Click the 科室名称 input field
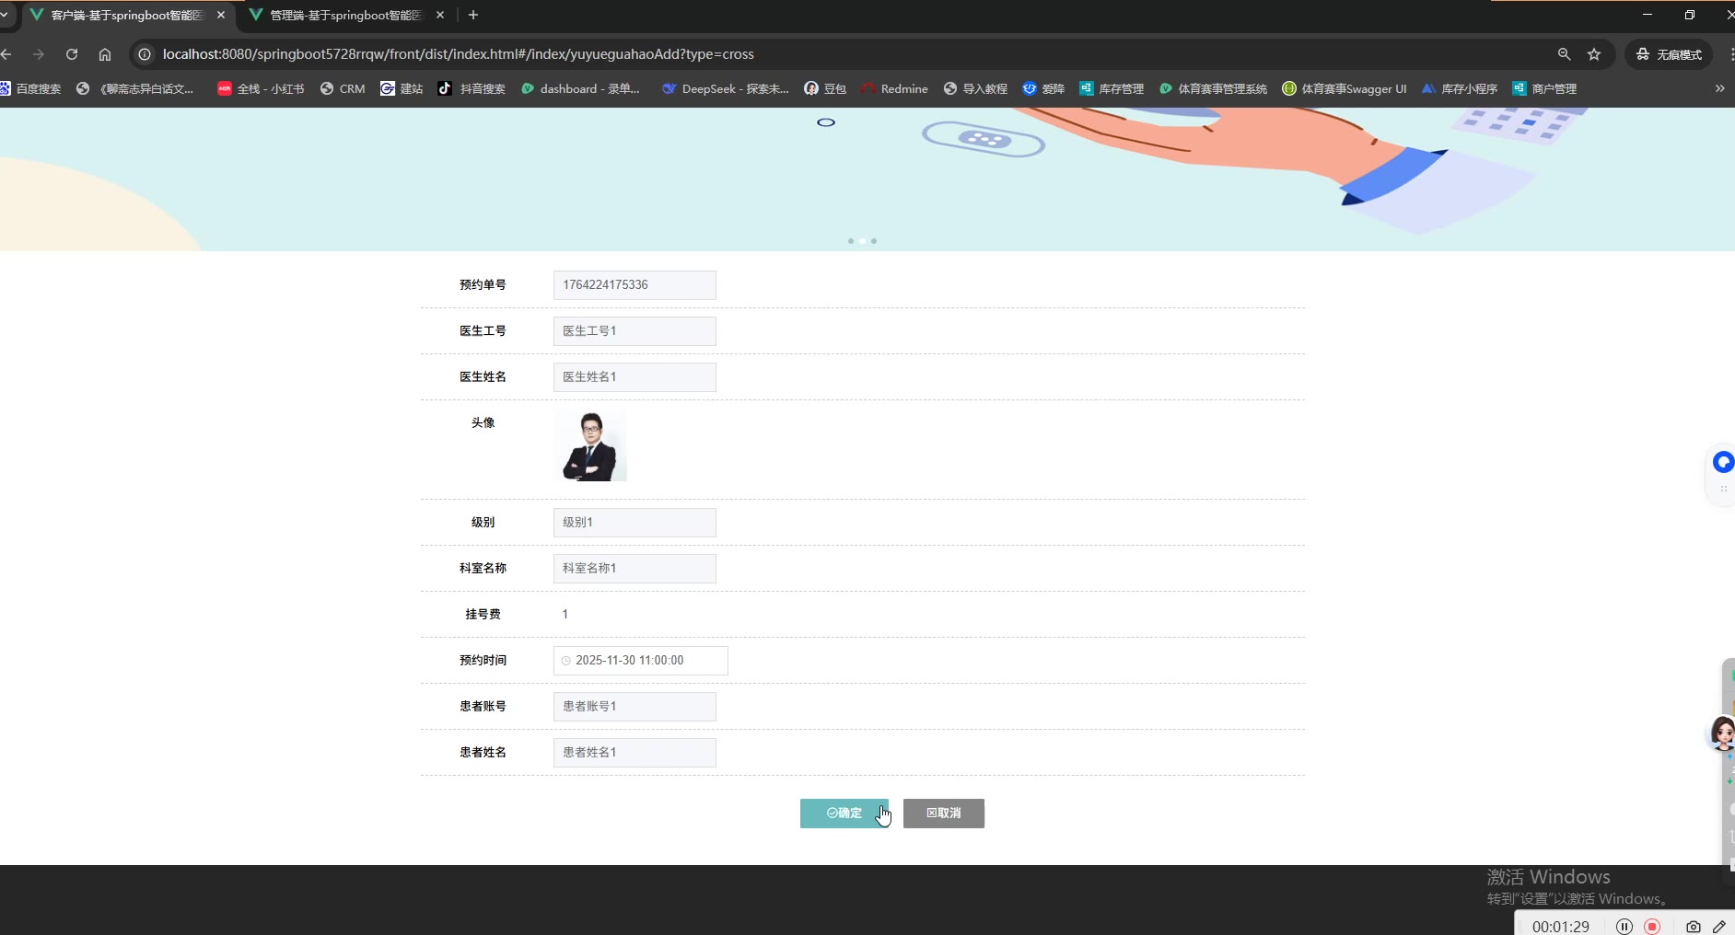1735x935 pixels. tap(635, 569)
